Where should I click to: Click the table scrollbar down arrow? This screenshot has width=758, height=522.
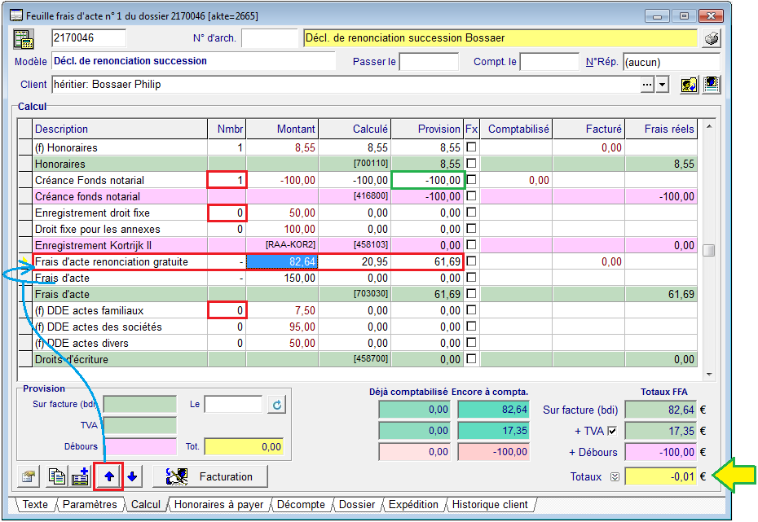tap(709, 375)
